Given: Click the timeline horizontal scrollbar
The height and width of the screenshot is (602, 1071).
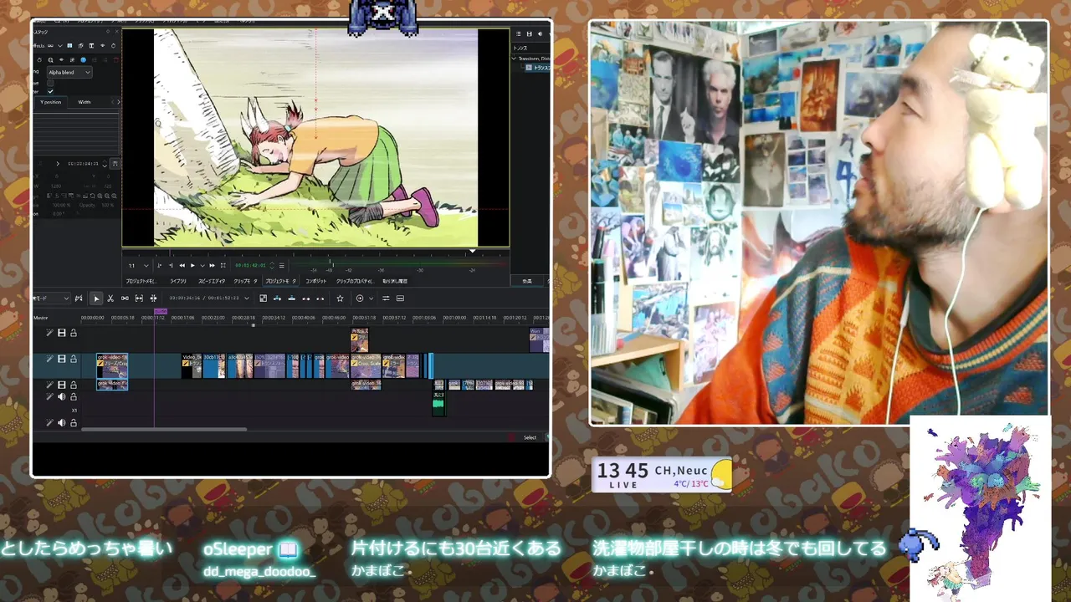Looking at the screenshot, I should (x=164, y=430).
